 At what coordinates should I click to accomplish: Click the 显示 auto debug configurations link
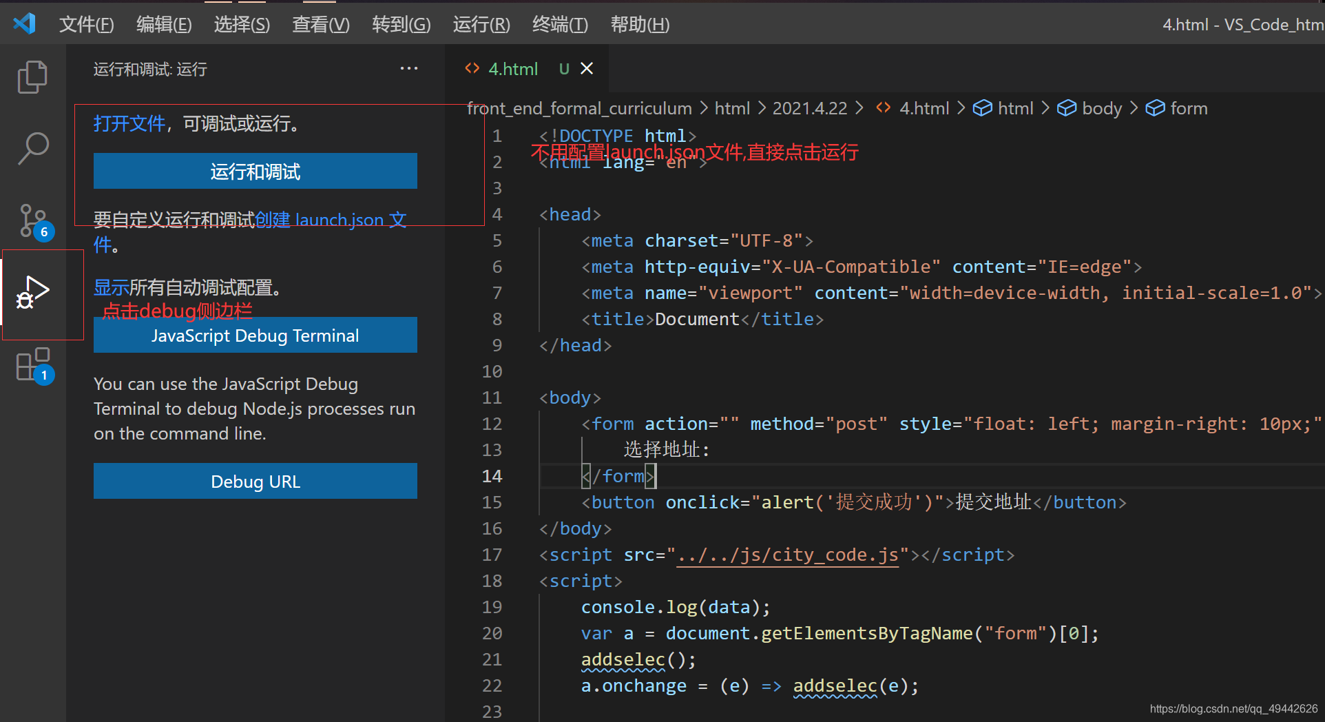(112, 287)
